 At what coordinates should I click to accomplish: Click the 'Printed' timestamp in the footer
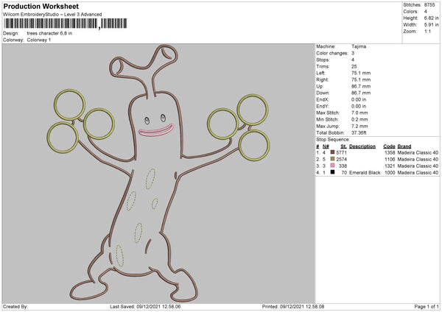coord(293,306)
